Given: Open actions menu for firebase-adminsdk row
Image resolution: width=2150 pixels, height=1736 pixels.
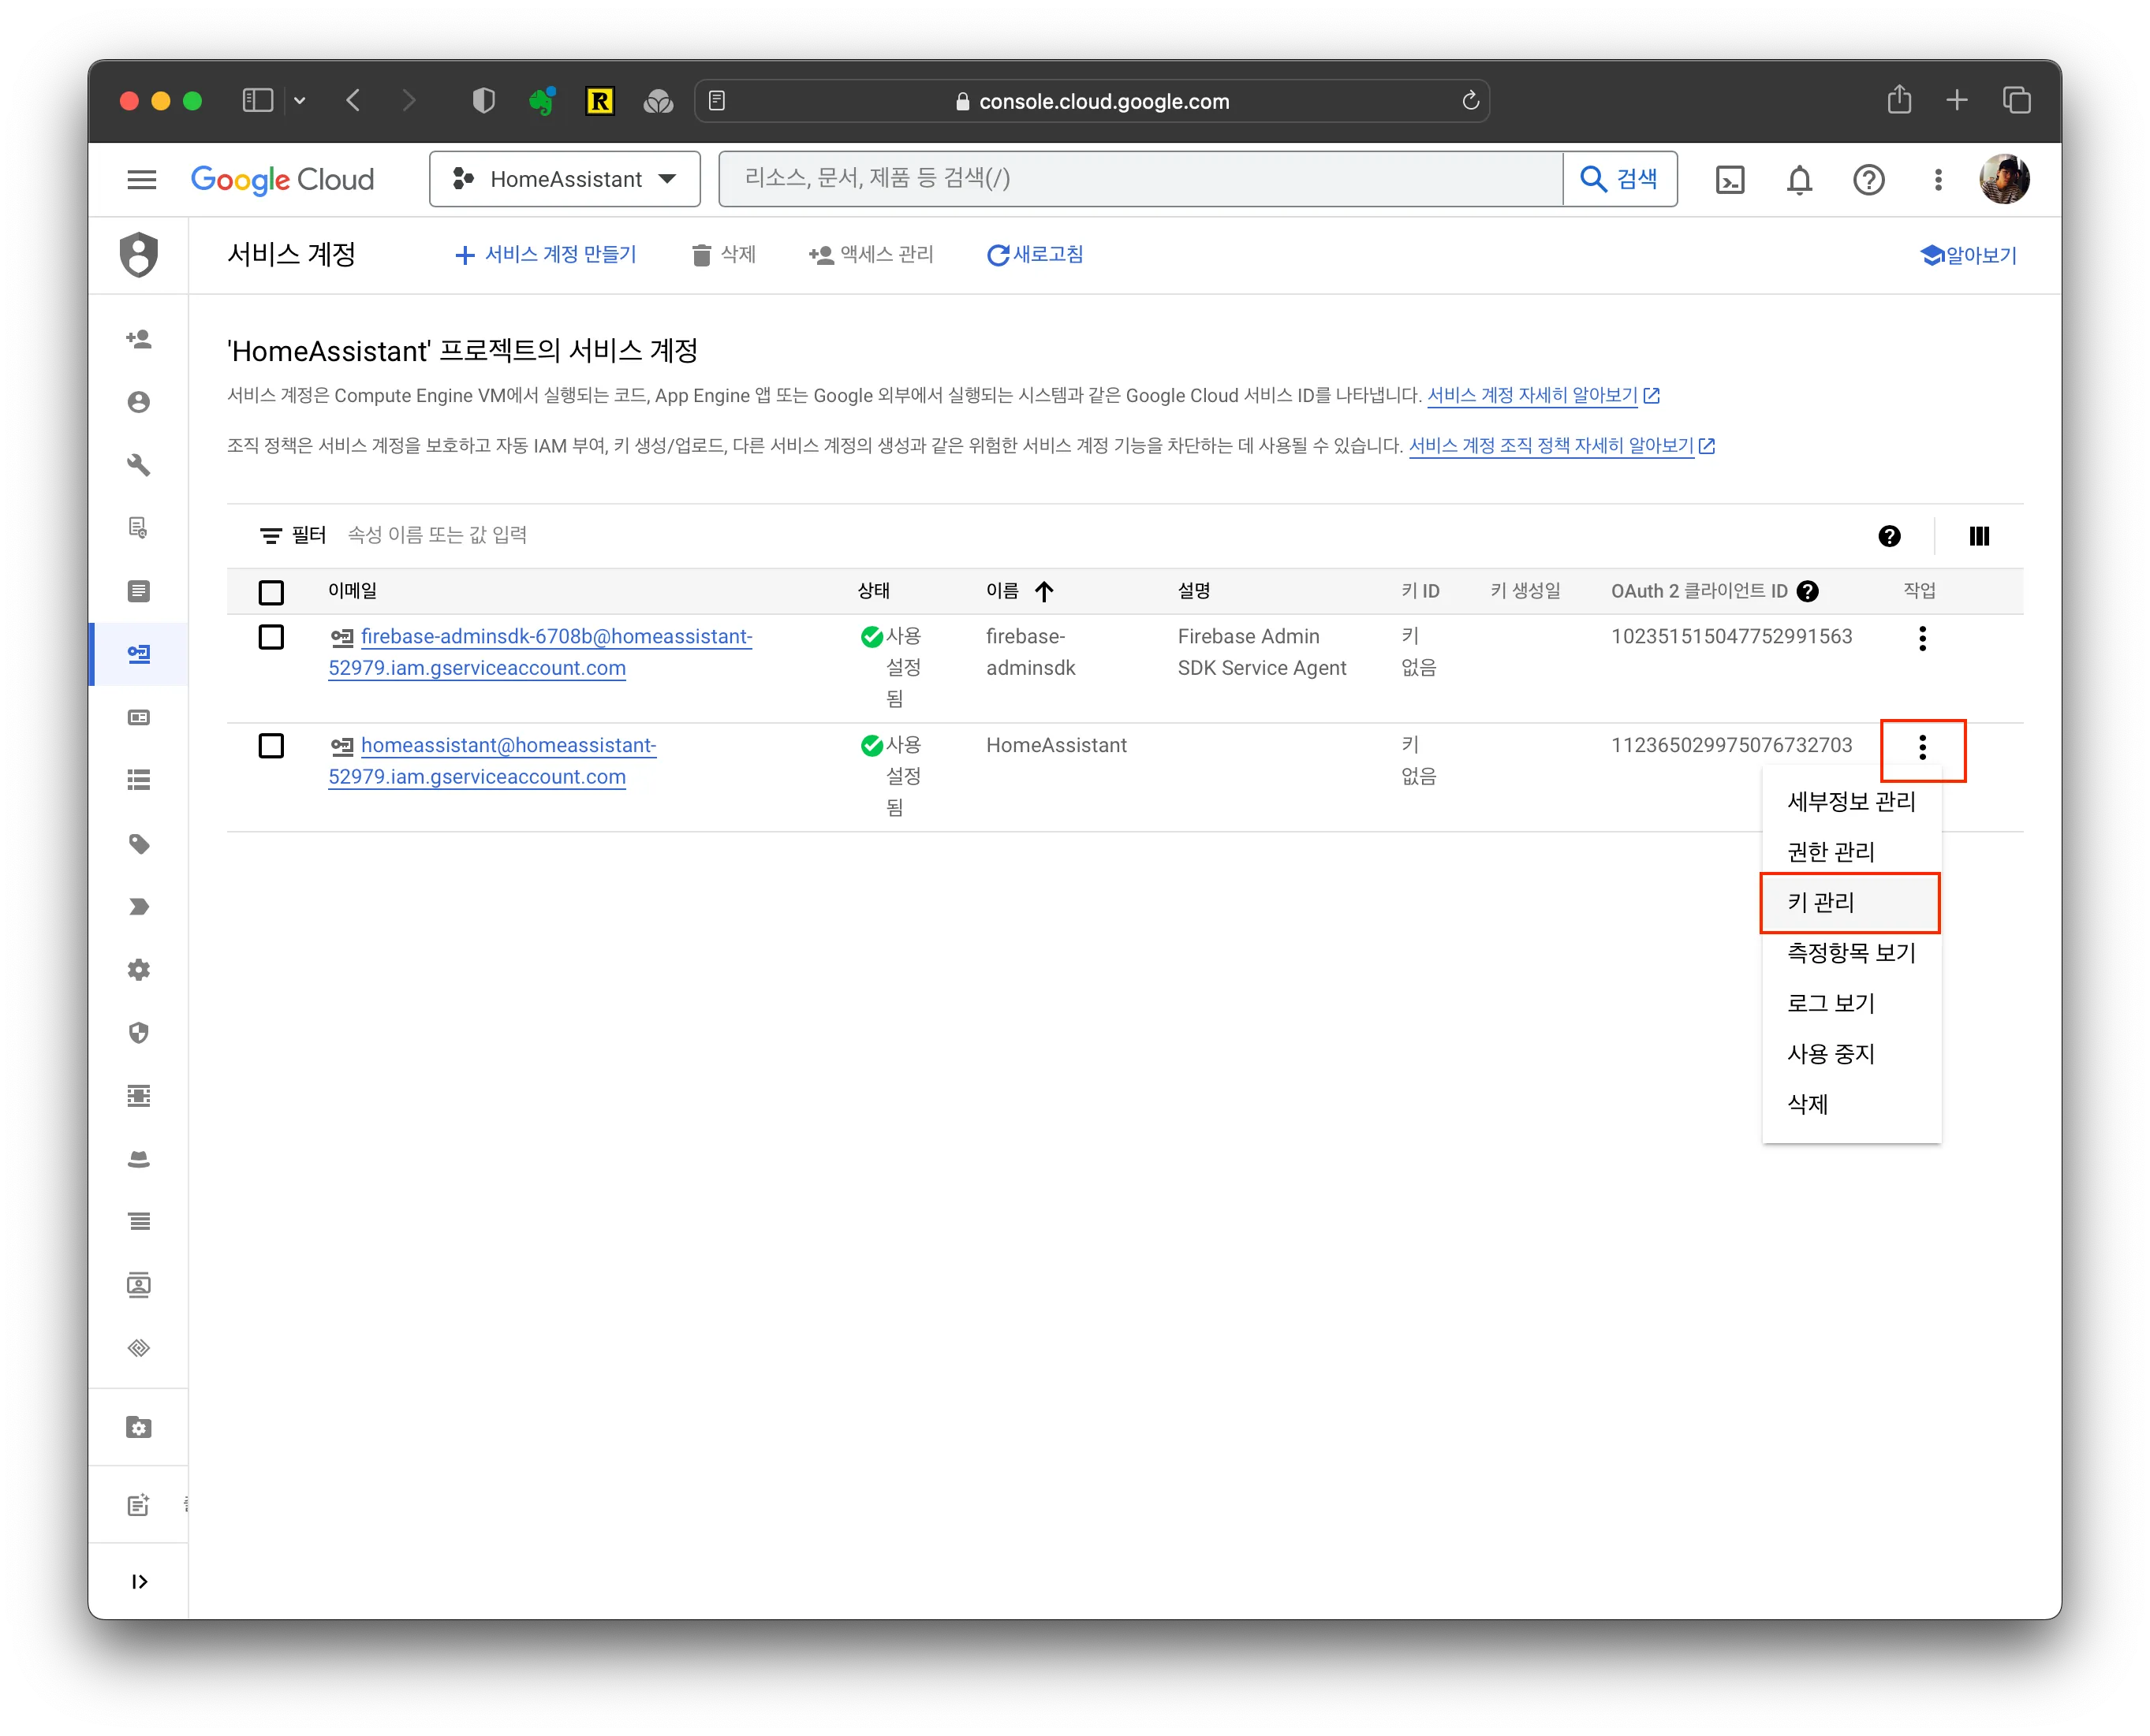Looking at the screenshot, I should 1922,638.
